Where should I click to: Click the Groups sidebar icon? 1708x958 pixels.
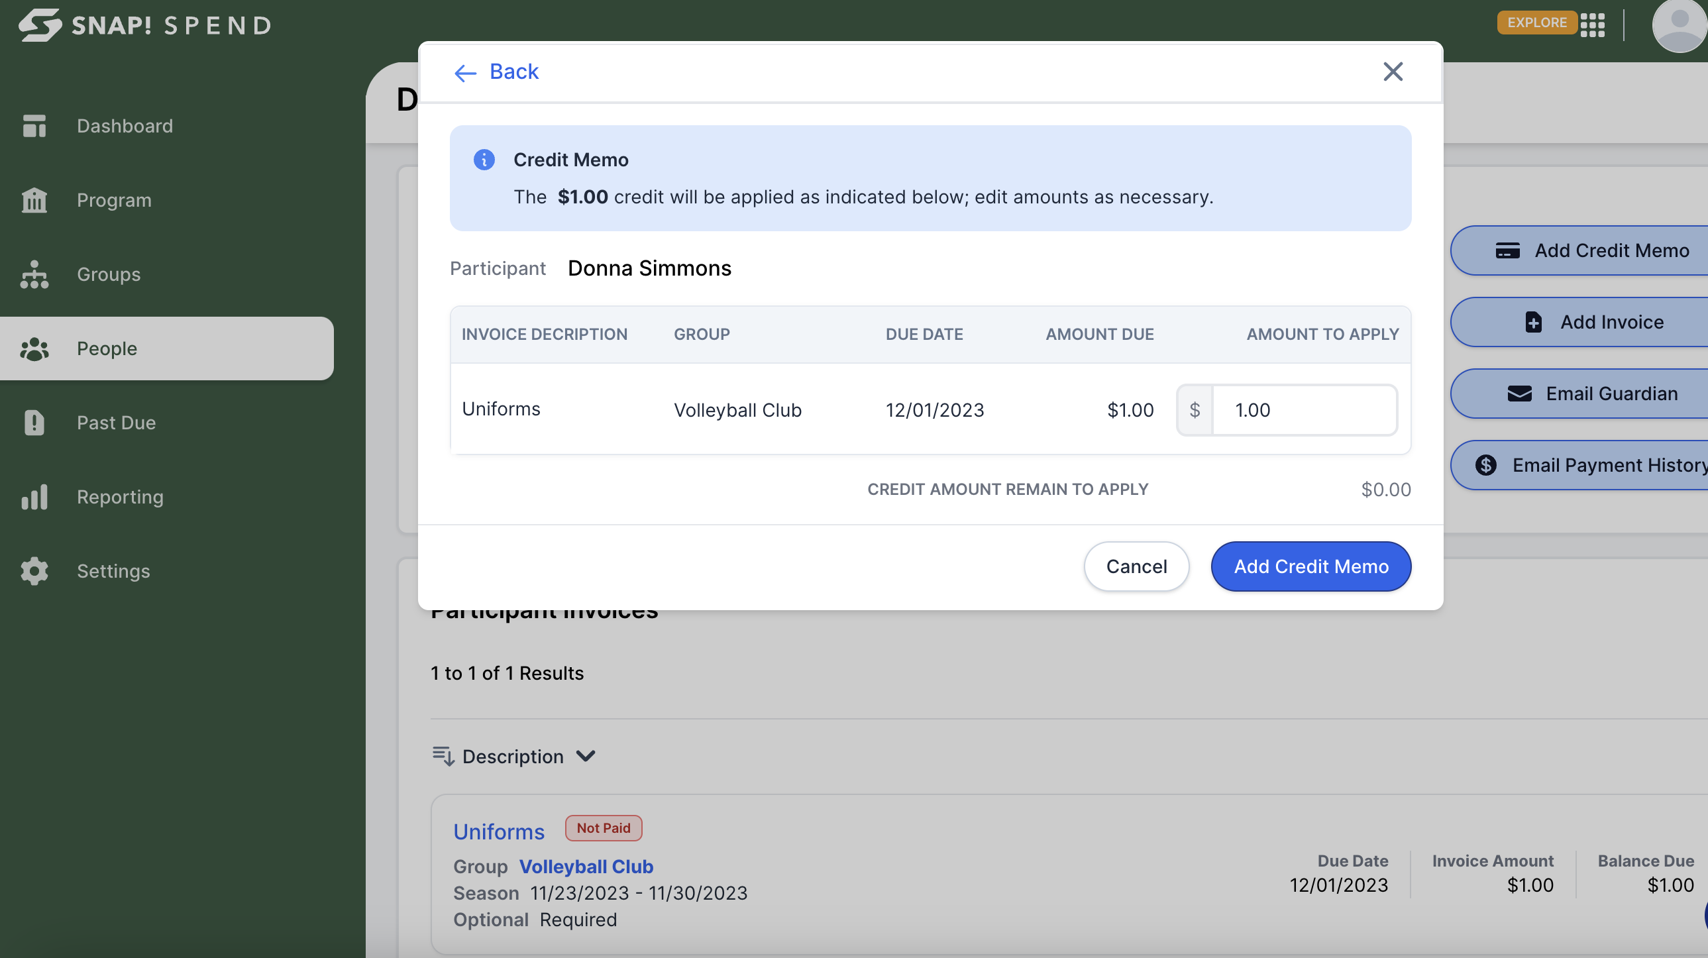[x=34, y=273]
